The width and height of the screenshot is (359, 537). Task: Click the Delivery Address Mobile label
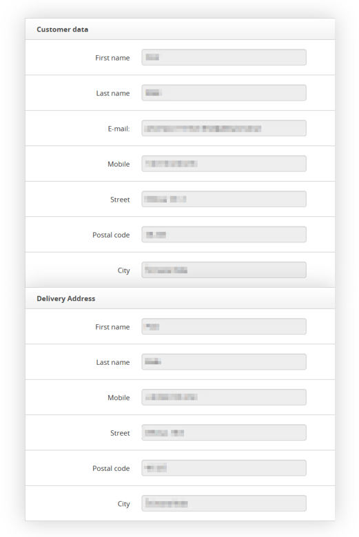[119, 398]
